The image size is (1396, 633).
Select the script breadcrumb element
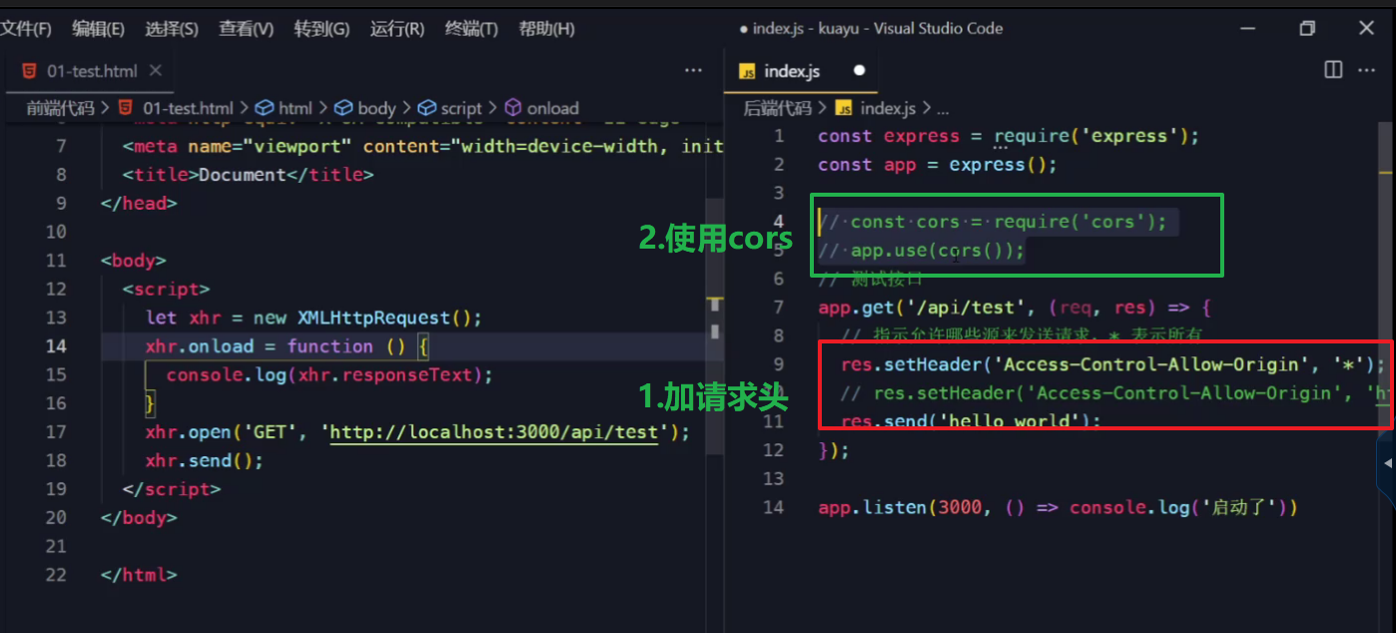tap(461, 108)
